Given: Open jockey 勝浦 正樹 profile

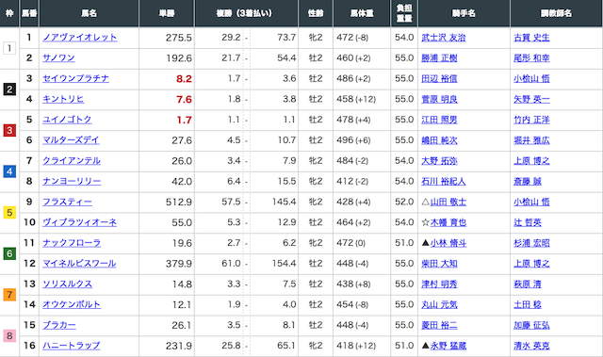Looking at the screenshot, I should 439,58.
